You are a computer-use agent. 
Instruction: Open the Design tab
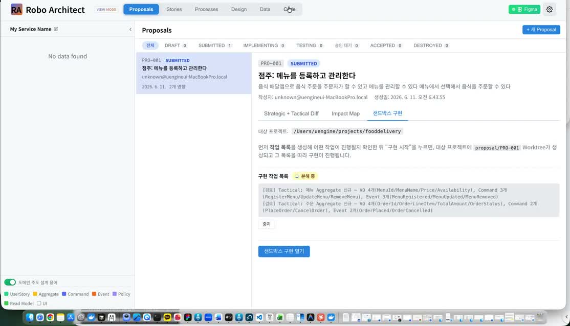tap(239, 9)
